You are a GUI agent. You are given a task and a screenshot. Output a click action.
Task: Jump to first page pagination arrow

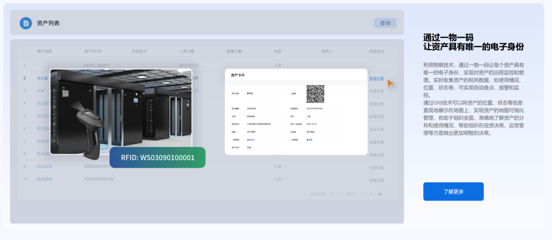tap(332, 194)
